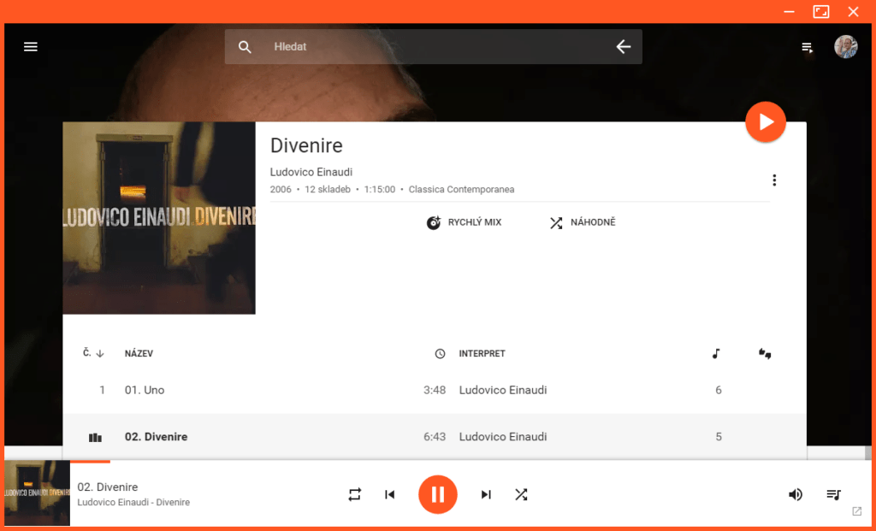Click the thumbs rating column icon

pyautogui.click(x=765, y=353)
